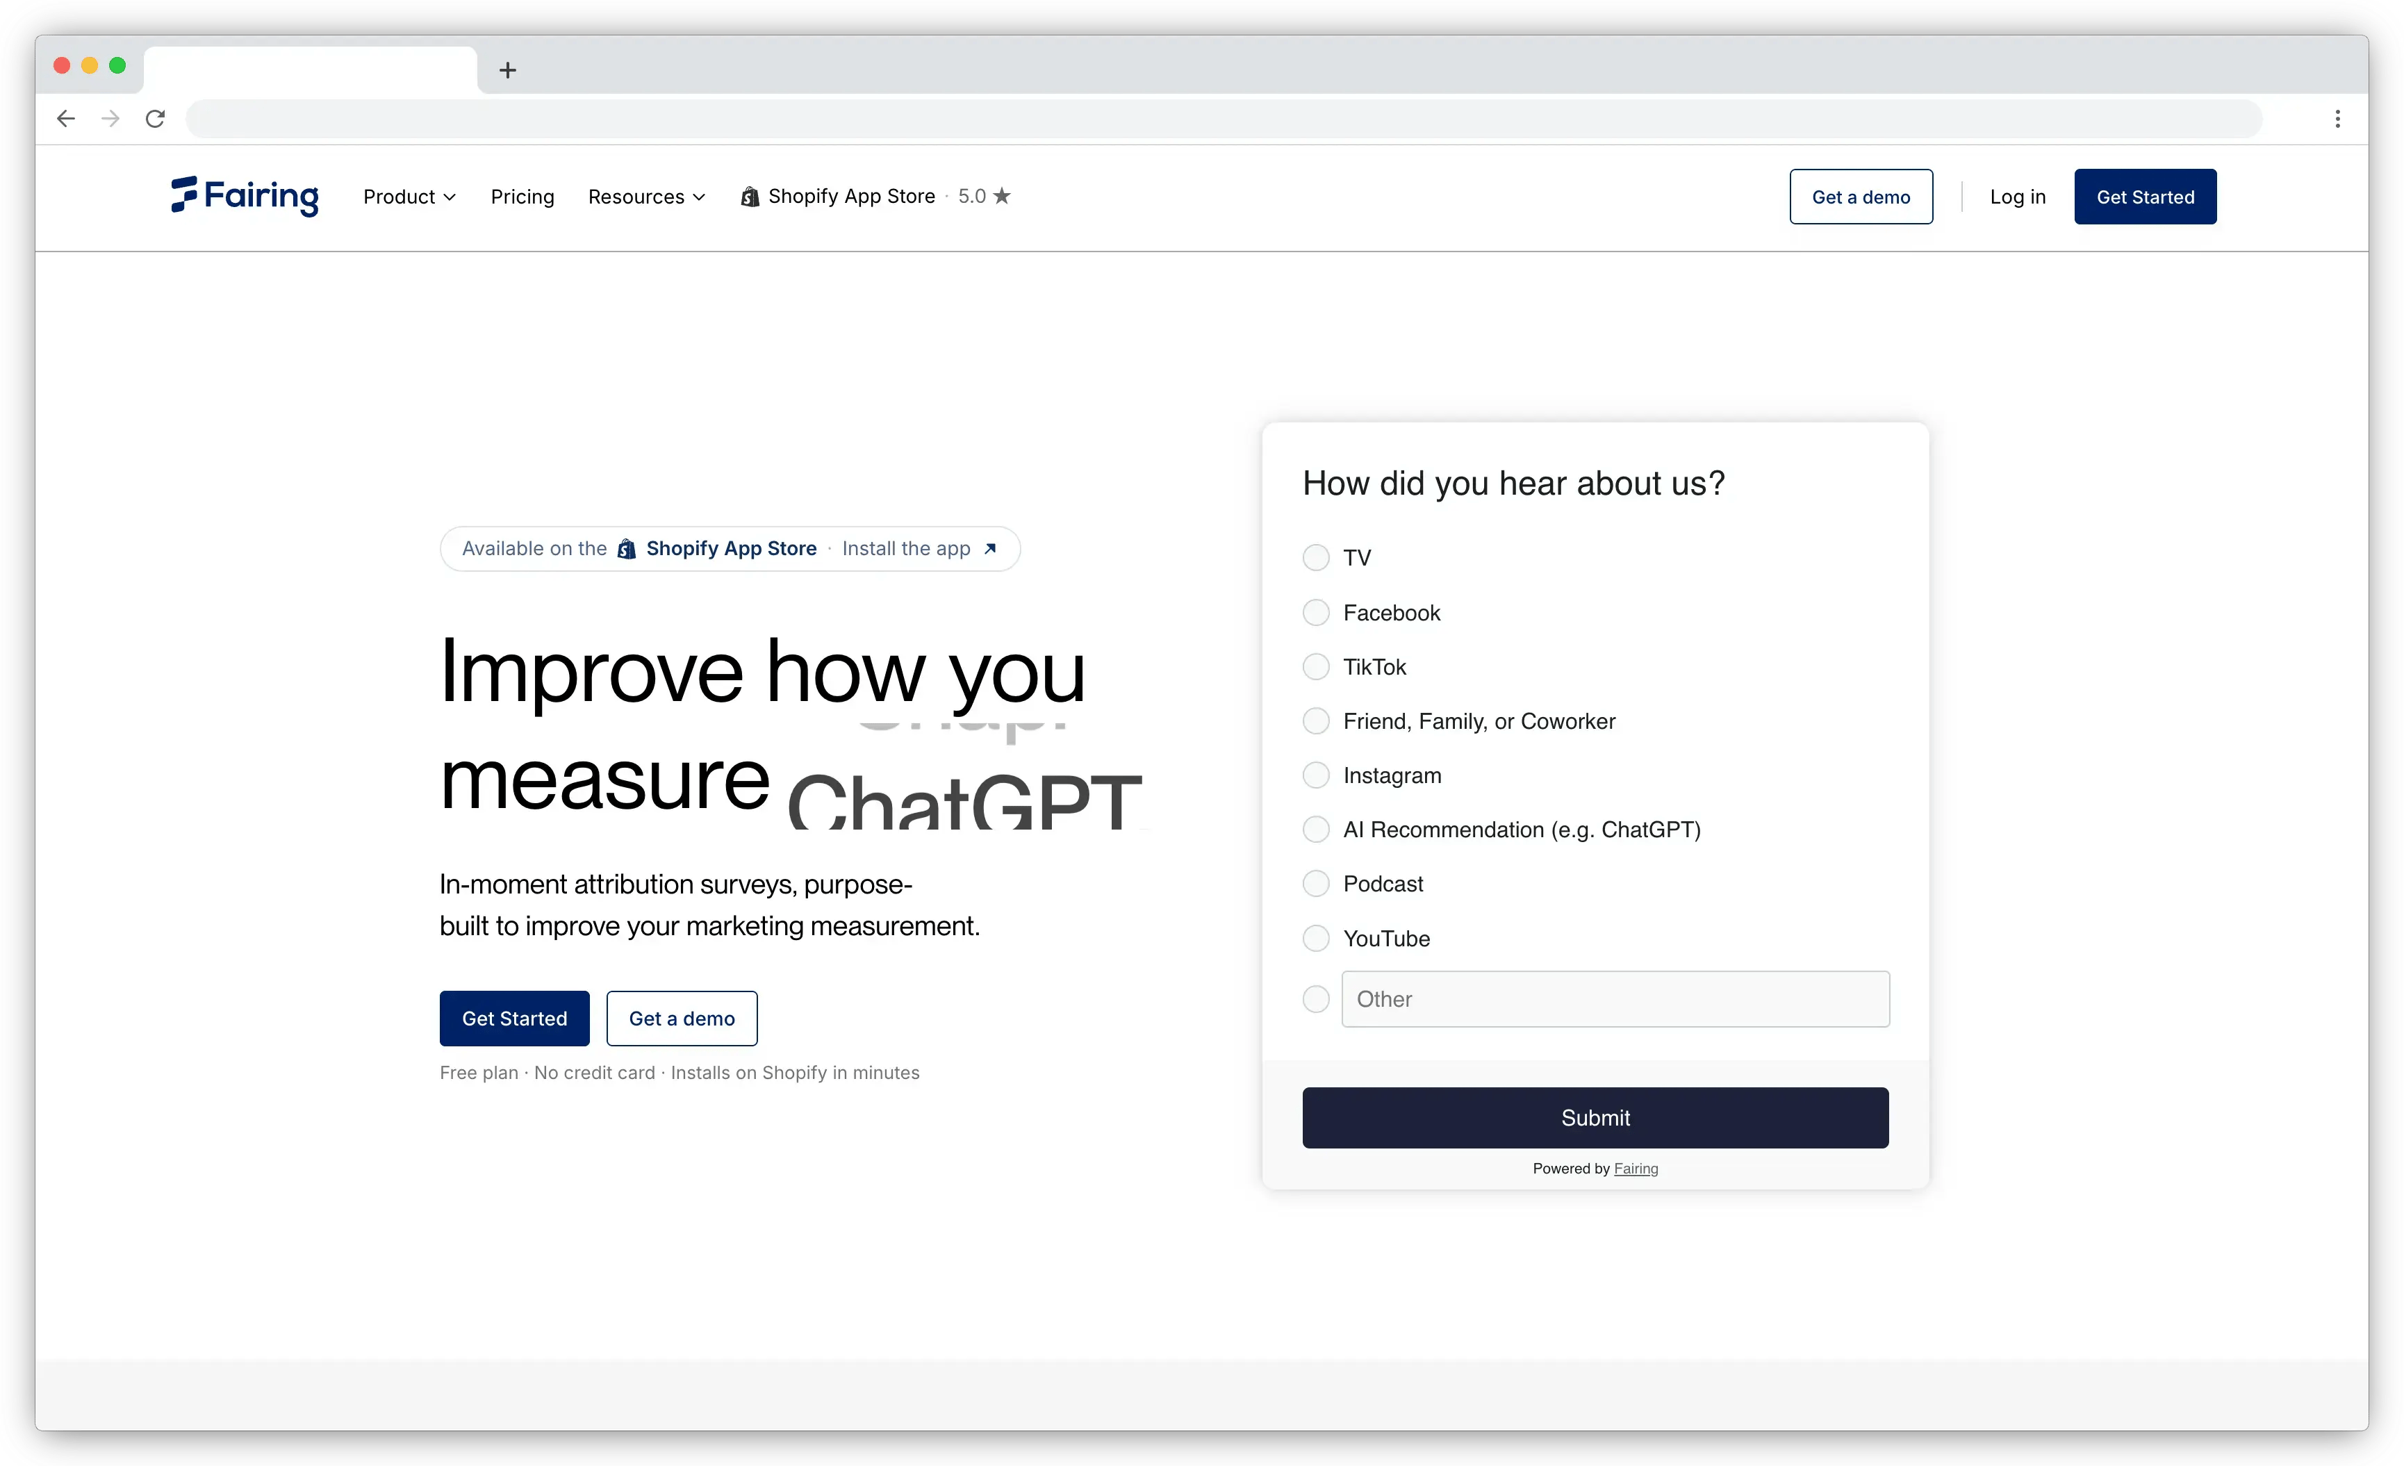Click the Install the app arrow icon

(990, 549)
